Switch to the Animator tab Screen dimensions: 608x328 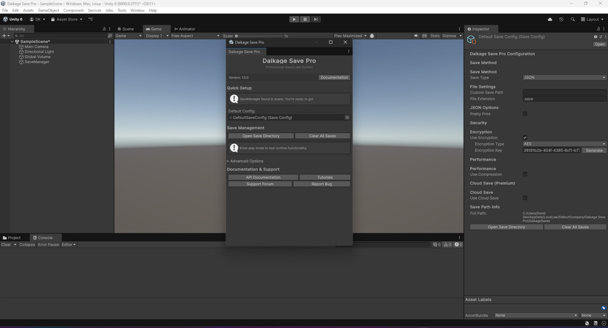pyautogui.click(x=184, y=29)
